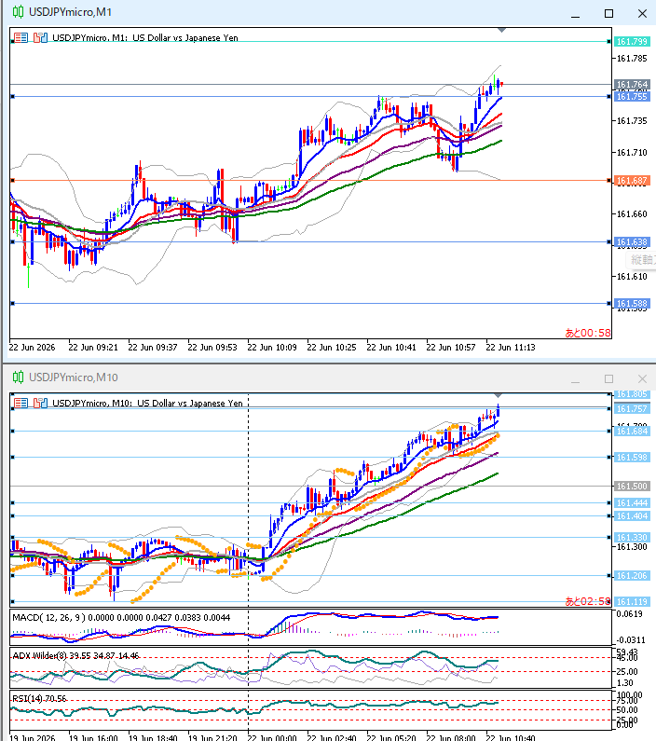The image size is (656, 741).
Task: Close the USDJPYmicro,M10 window
Action: [x=642, y=378]
